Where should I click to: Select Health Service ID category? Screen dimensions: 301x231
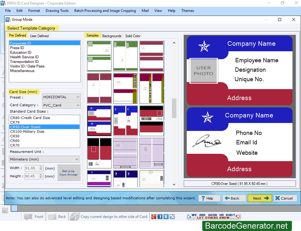pyautogui.click(x=44, y=57)
